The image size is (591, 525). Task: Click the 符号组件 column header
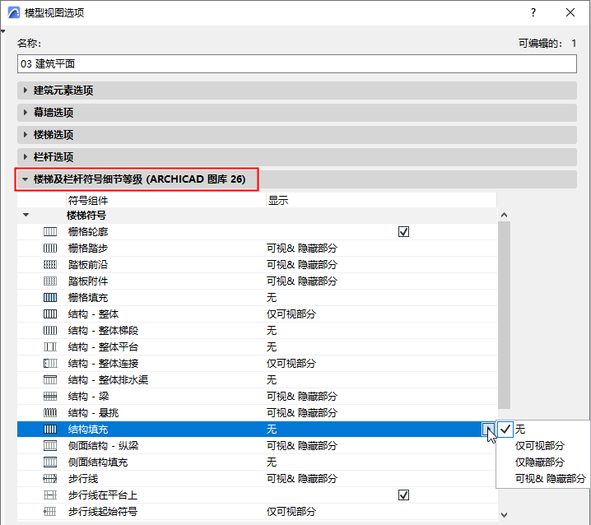(x=165, y=201)
